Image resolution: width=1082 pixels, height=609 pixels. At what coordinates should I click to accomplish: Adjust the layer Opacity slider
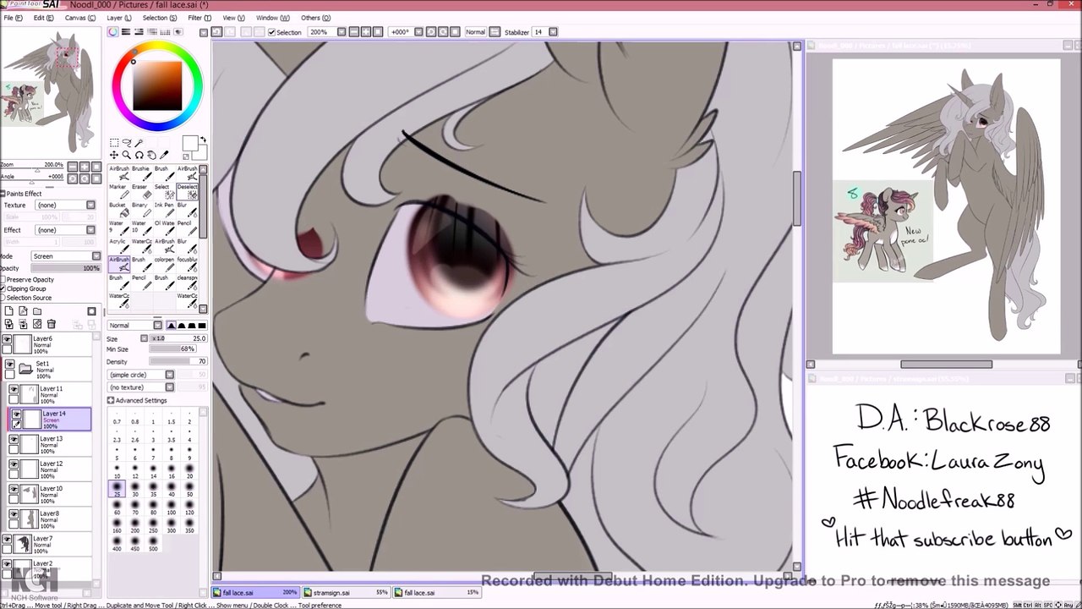click(x=66, y=268)
